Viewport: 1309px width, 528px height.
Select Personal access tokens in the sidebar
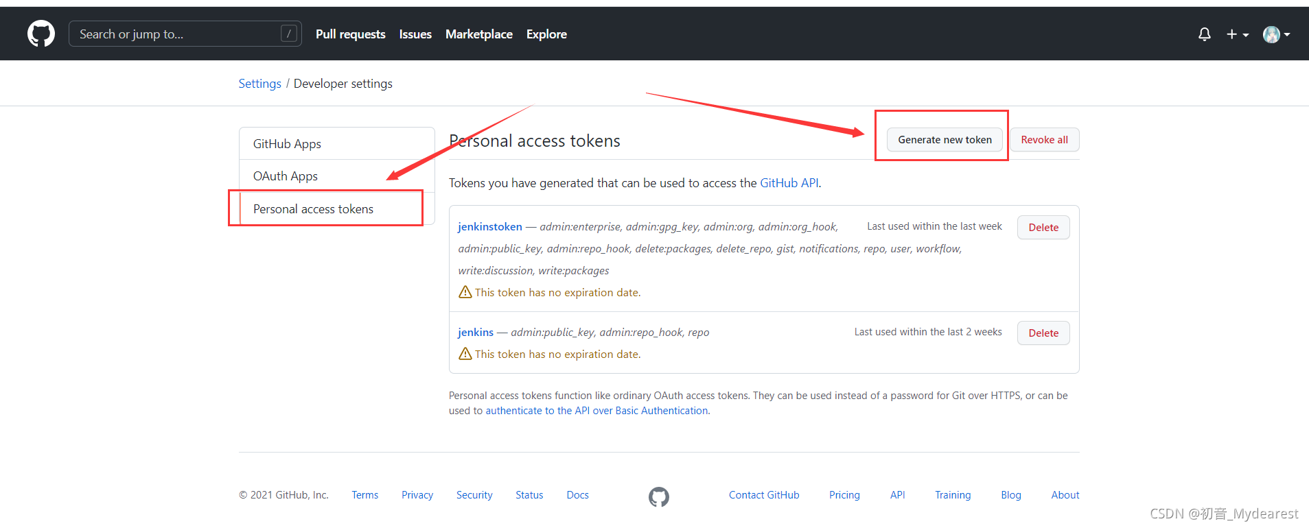(x=337, y=209)
